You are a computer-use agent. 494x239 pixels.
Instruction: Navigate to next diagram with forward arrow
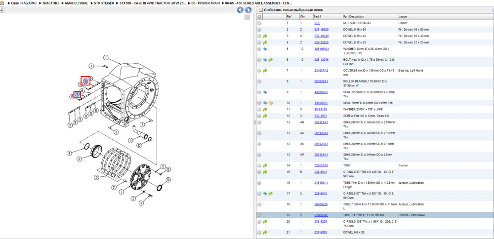[248, 10]
